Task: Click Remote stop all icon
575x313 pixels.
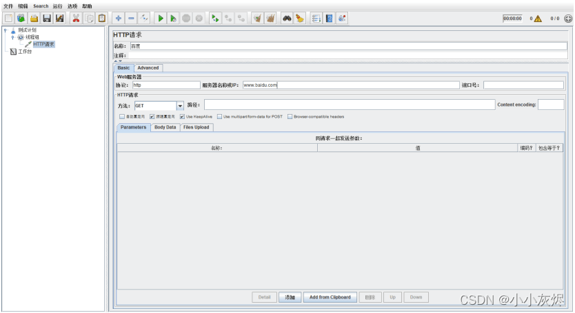Action: 228,18
